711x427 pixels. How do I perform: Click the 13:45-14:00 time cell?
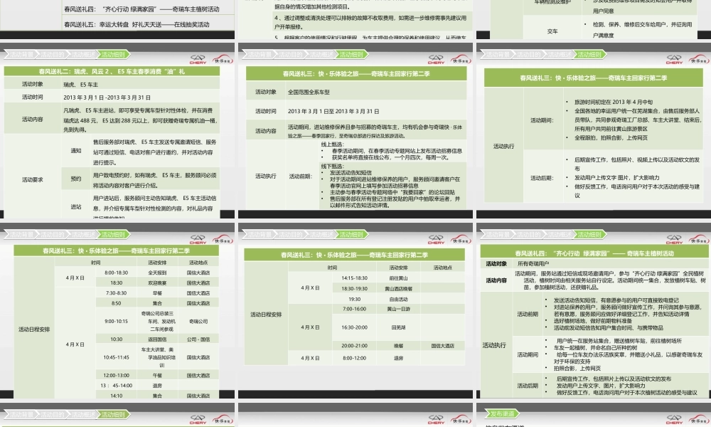point(116,386)
